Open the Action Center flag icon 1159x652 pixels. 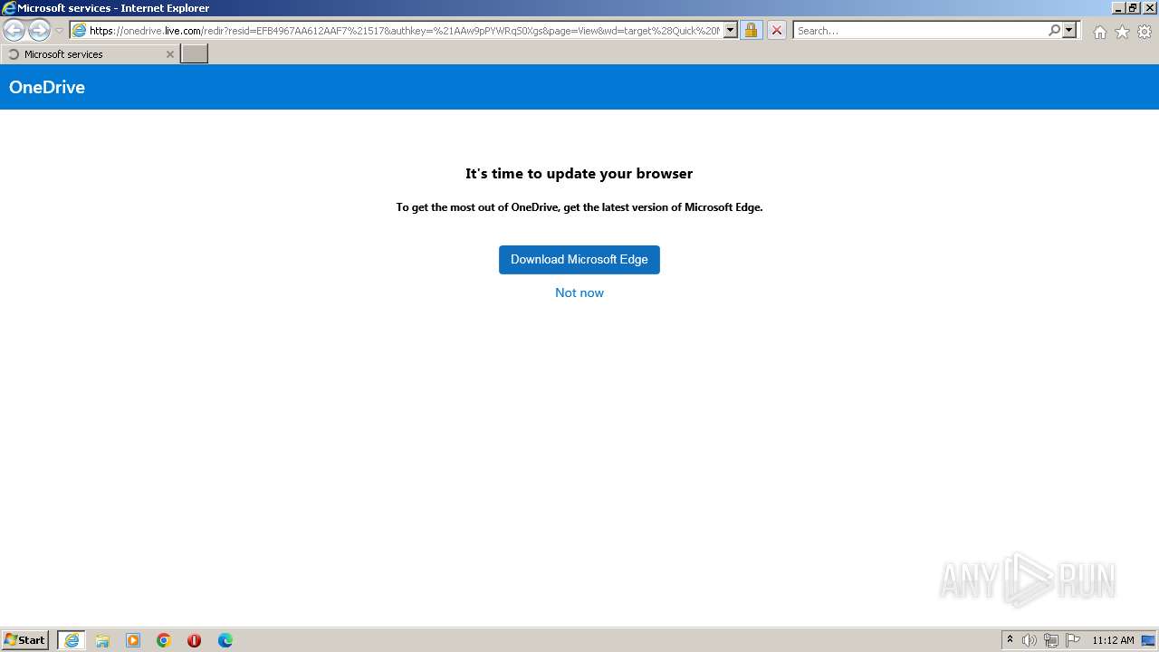click(x=1073, y=640)
